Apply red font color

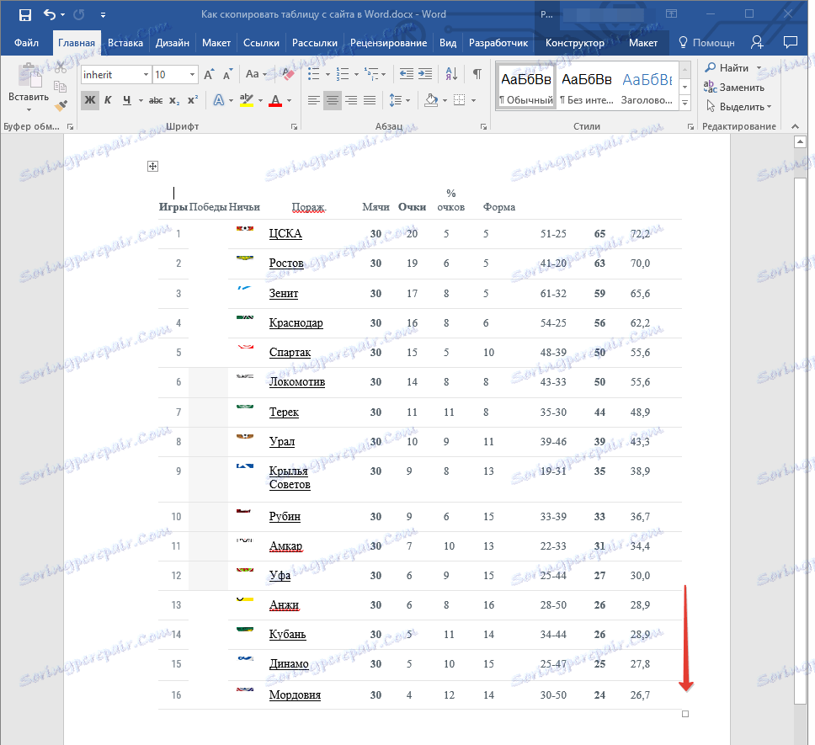[275, 100]
